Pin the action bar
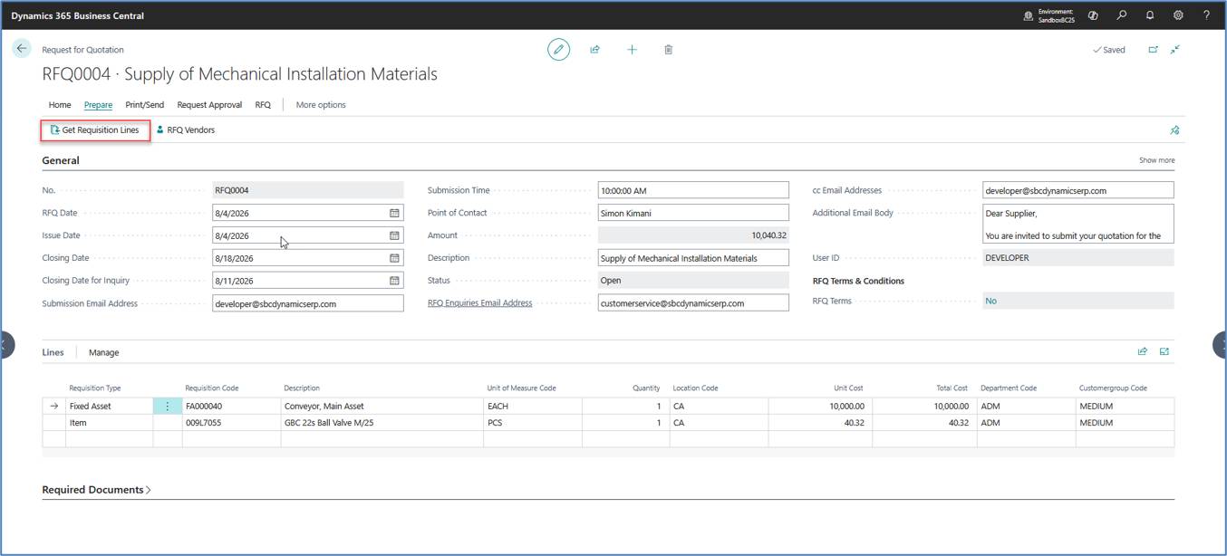 (1174, 130)
